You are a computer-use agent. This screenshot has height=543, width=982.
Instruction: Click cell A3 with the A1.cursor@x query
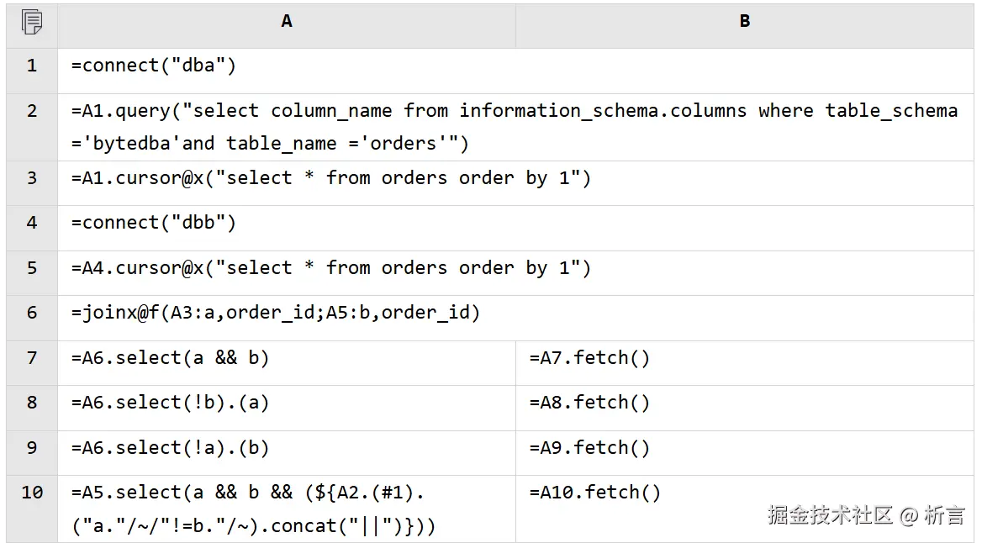[x=331, y=178]
